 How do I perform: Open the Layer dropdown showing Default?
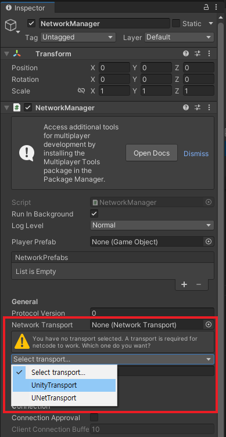coord(179,37)
